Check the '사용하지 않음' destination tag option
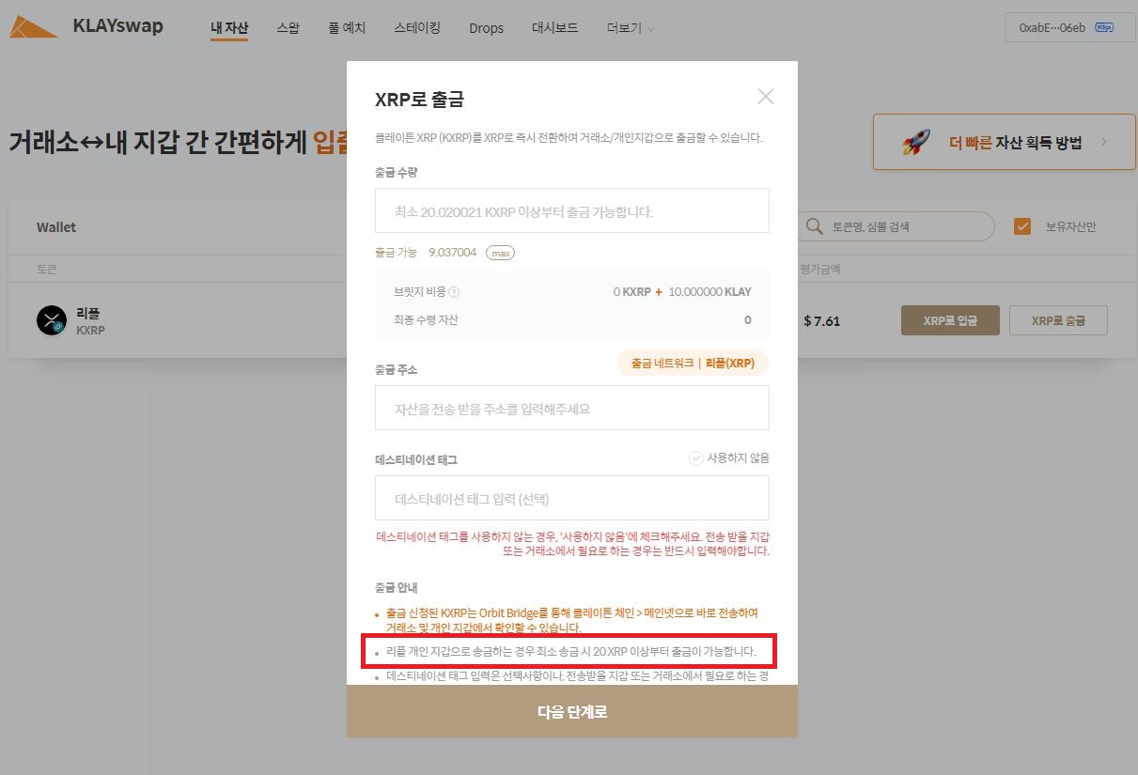The height and width of the screenshot is (775, 1138). 696,458
